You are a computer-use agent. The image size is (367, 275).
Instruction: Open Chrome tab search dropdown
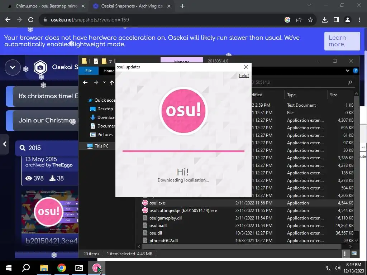(x=309, y=5)
